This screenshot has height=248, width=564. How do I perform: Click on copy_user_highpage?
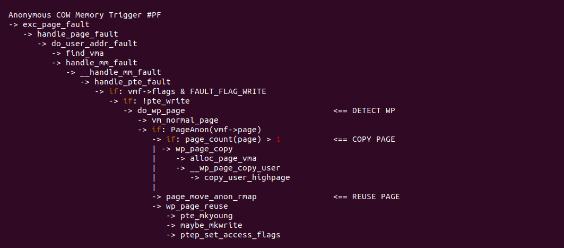click(x=247, y=177)
